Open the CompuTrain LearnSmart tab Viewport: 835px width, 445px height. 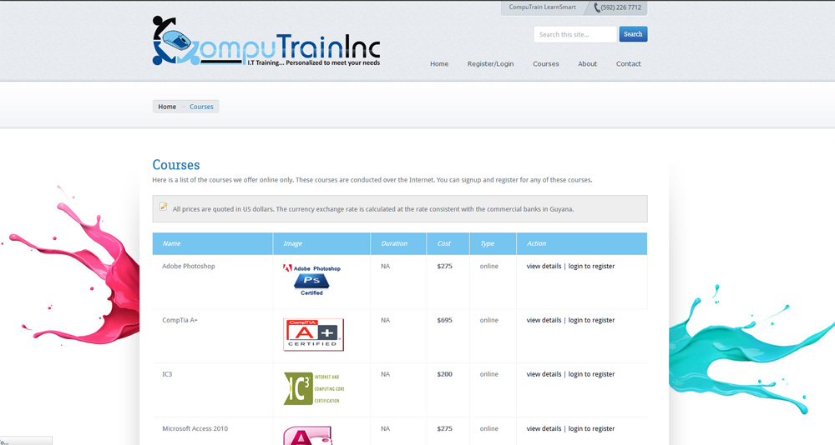542,7
